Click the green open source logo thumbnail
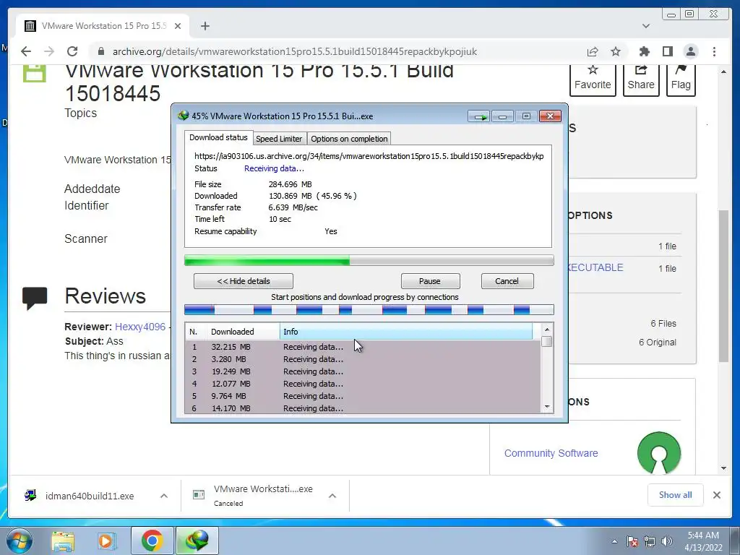This screenshot has height=555, width=740. (x=659, y=452)
